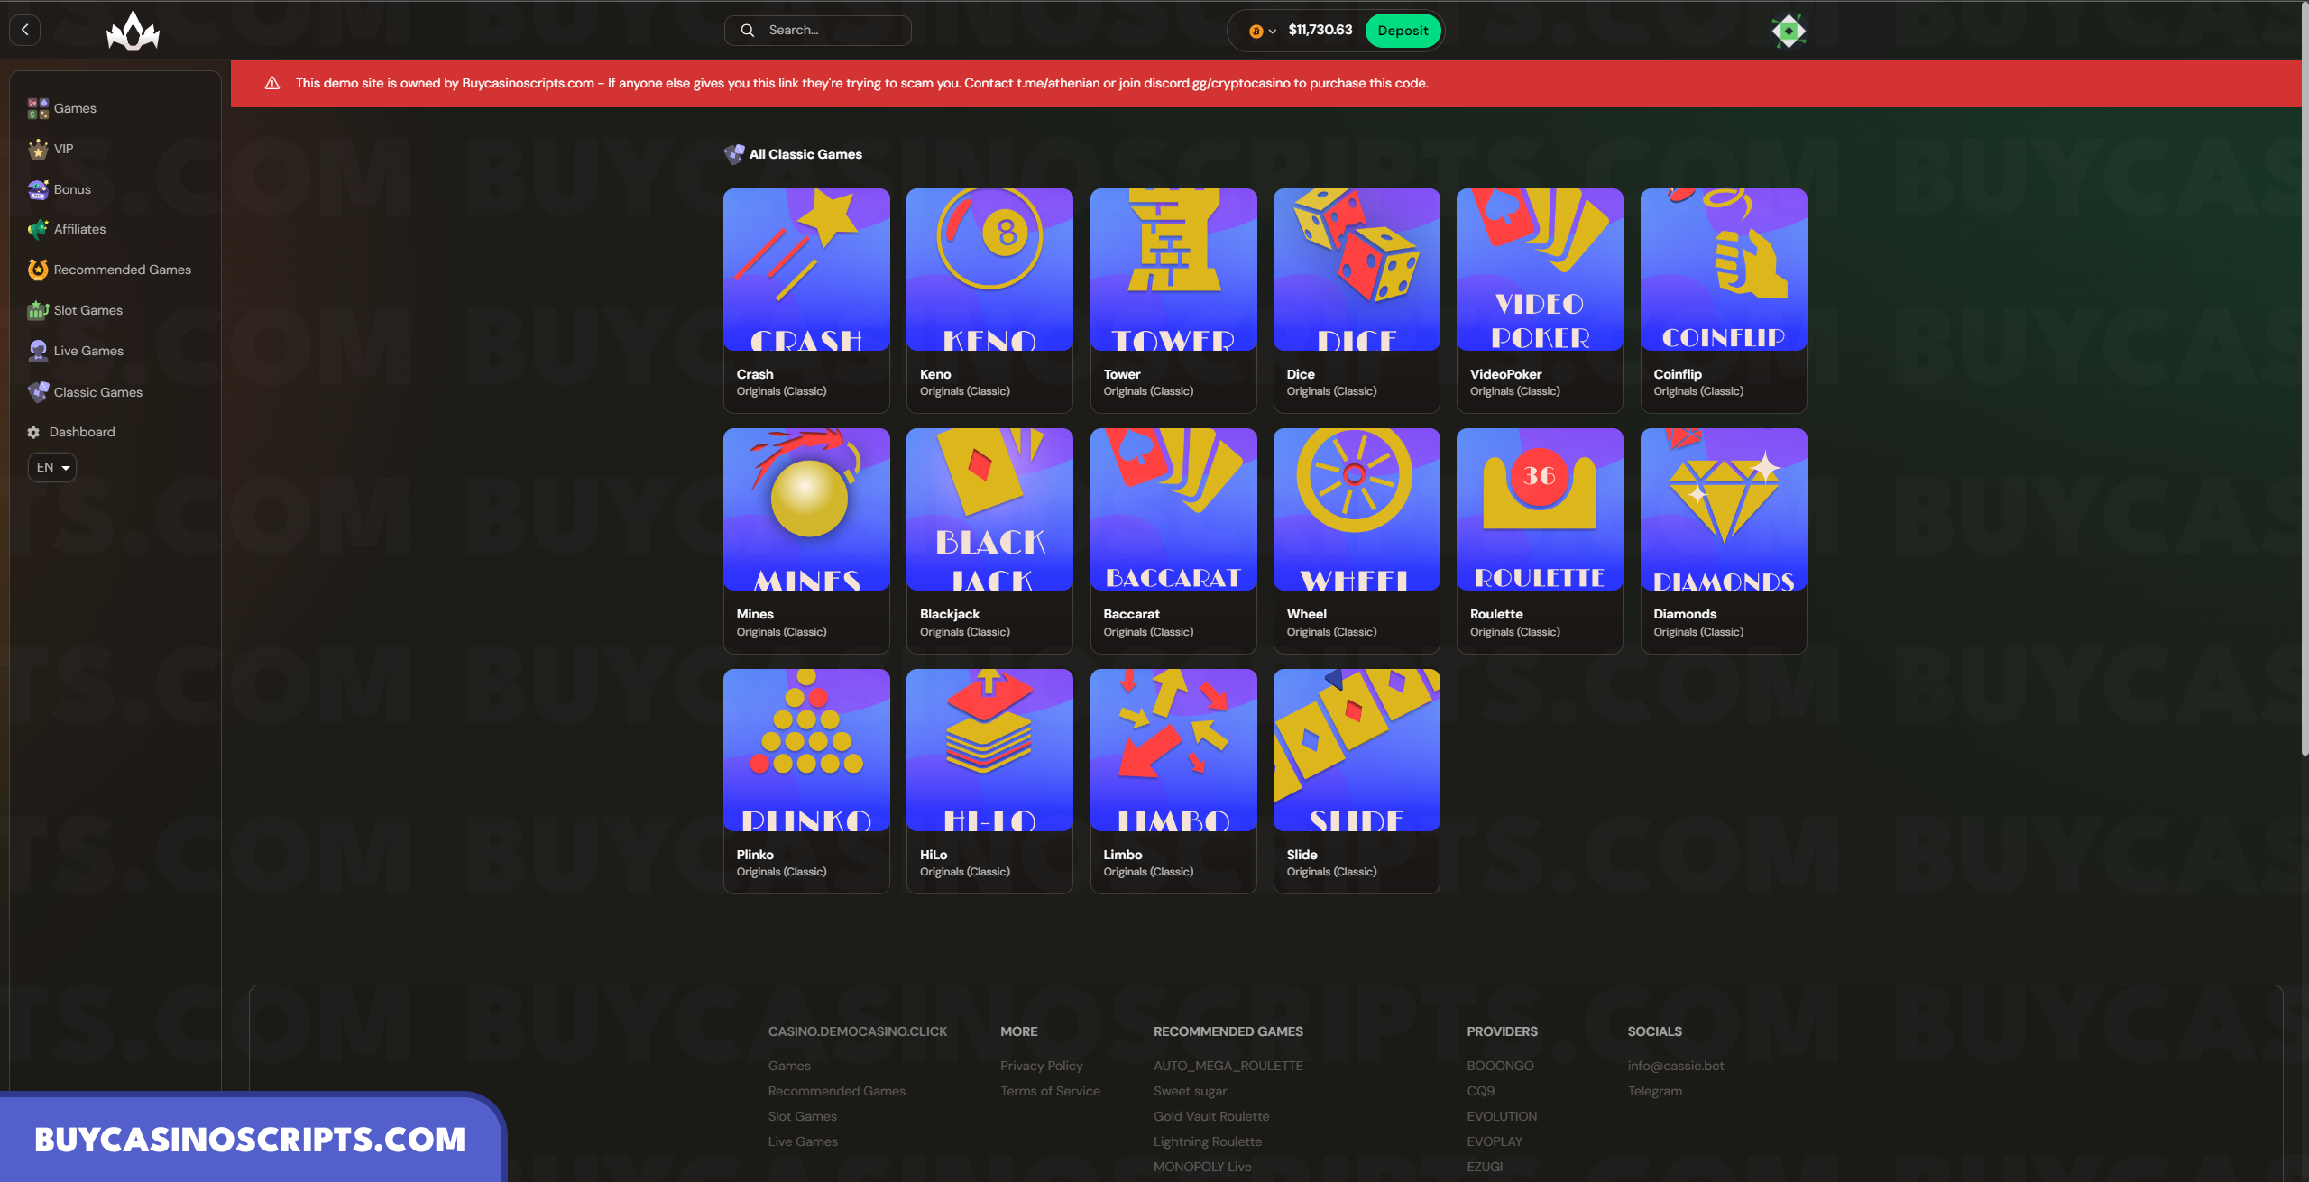
Task: Click the VIP crown icon in the sidebar
Action: click(x=38, y=149)
